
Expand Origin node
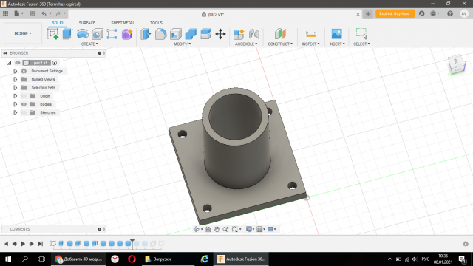(15, 96)
